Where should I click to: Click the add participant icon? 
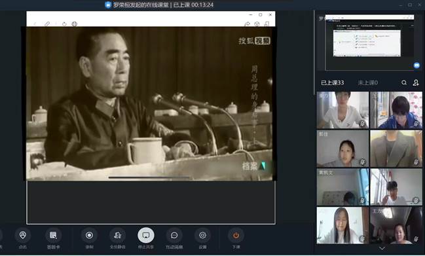pyautogui.click(x=416, y=82)
